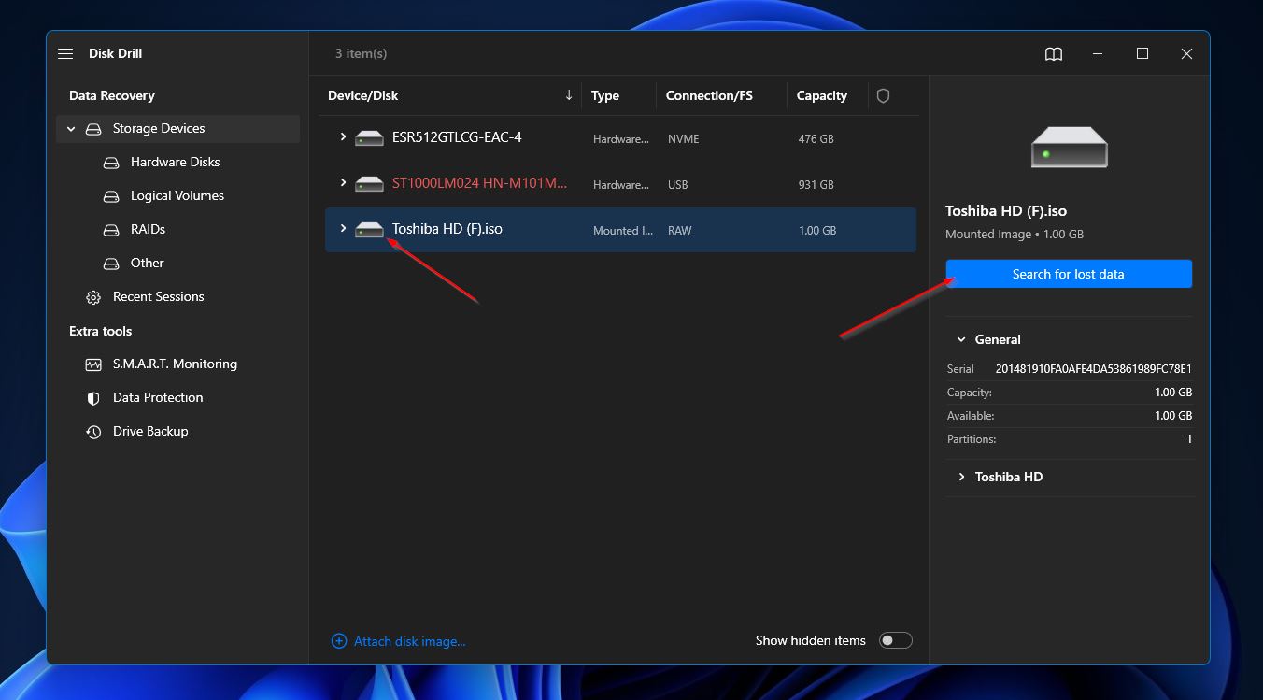Sort by the Type column header
This screenshot has width=1263, height=700.
[x=605, y=95]
